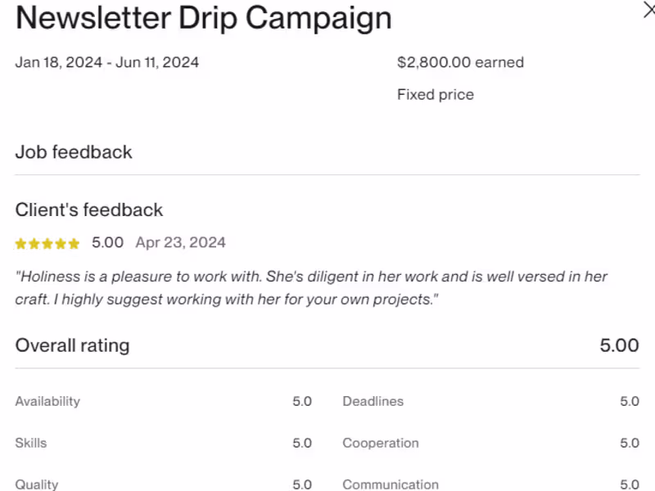Viewport: 655px width, 491px height.
Task: Click the X close icon top right
Action: coord(649,11)
